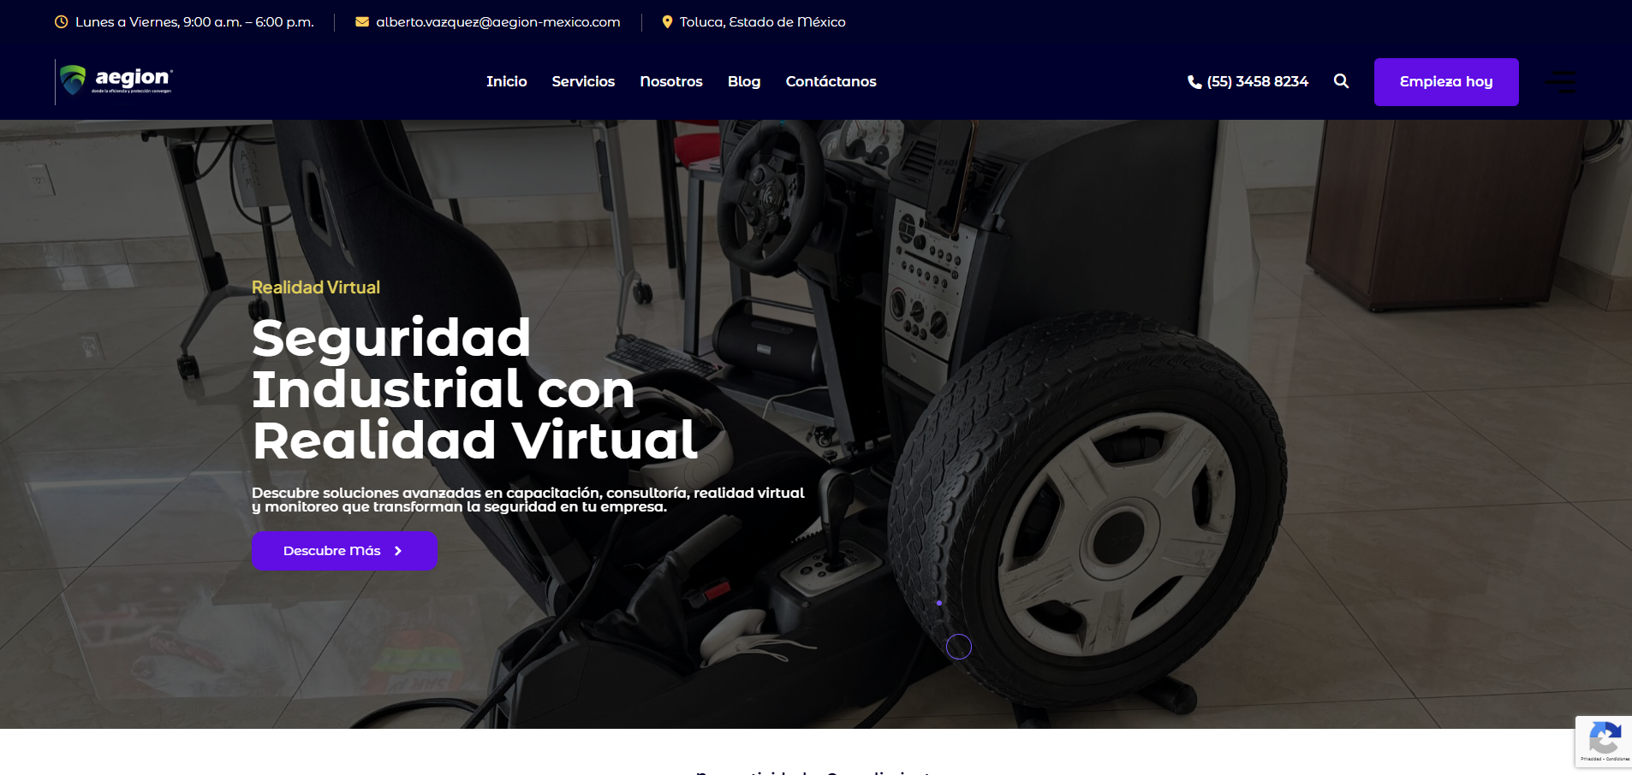Click the Descubre Más button label
The height and width of the screenshot is (775, 1632).
pyautogui.click(x=331, y=551)
